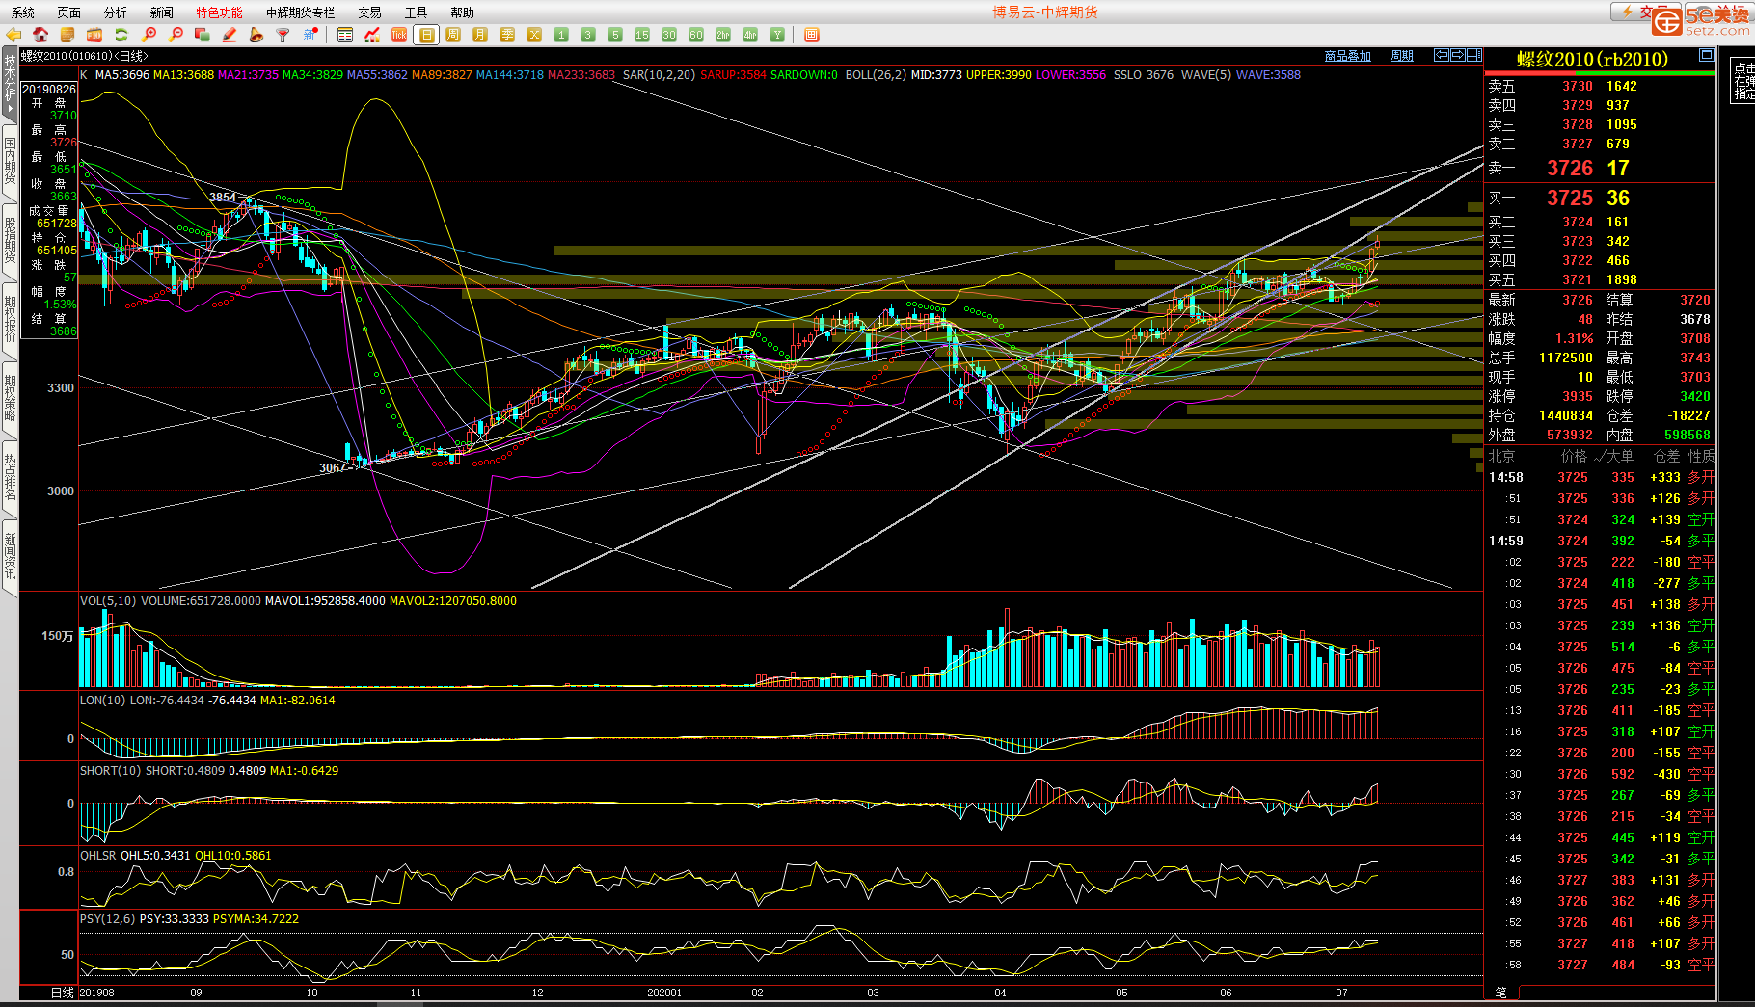The height and width of the screenshot is (1007, 1755).
Task: Open the overlapping windows icon
Action: (x=202, y=35)
